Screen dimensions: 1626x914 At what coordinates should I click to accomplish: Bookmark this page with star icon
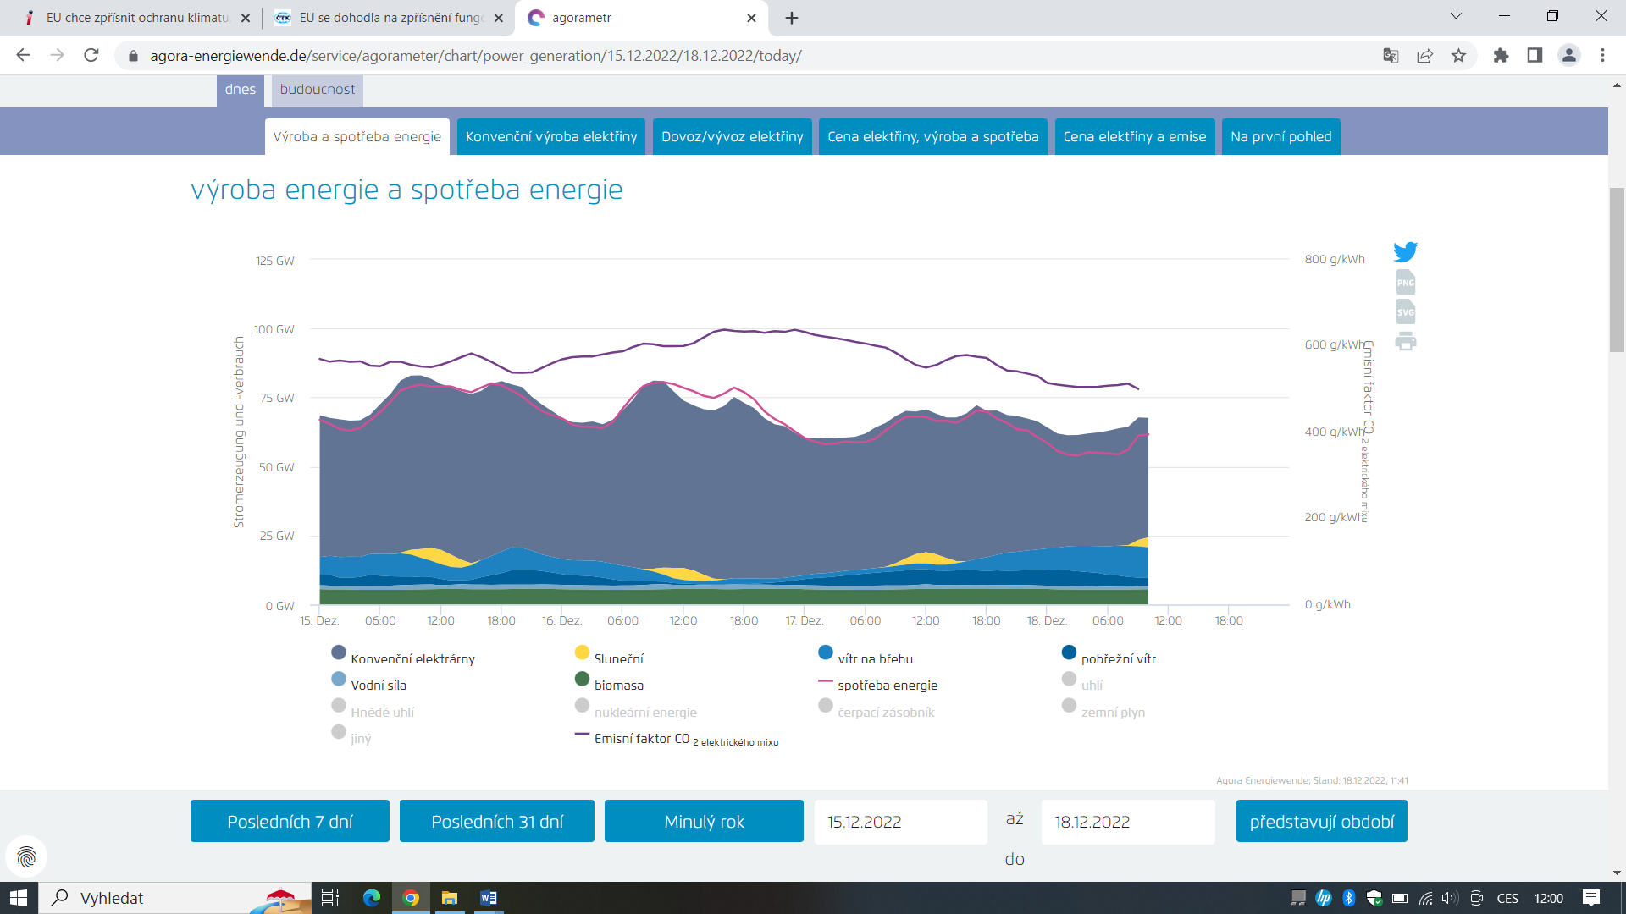(x=1458, y=56)
